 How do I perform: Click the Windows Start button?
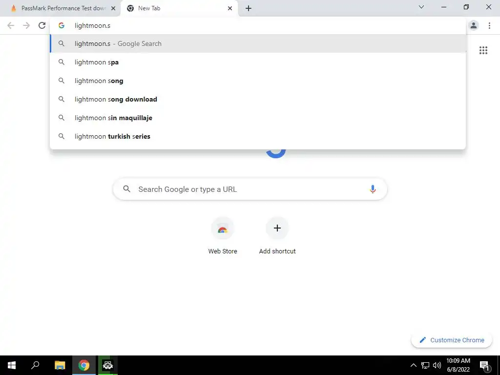[x=12, y=365]
